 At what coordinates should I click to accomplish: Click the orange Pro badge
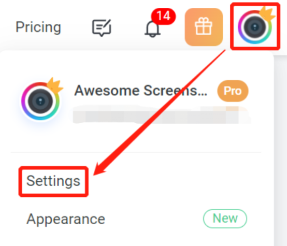[x=233, y=91]
